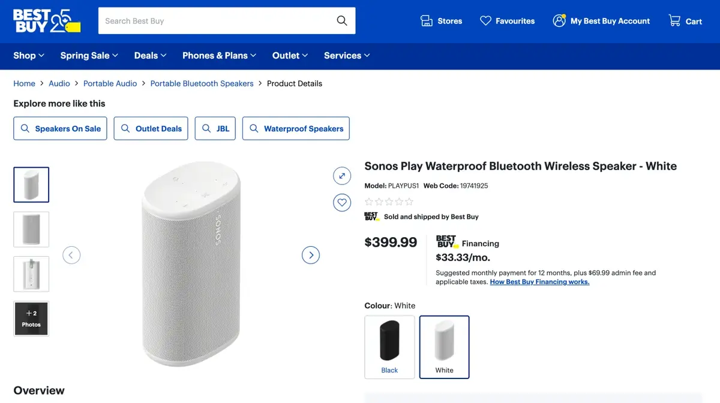Expand the Services menu
720x403 pixels.
click(346, 55)
